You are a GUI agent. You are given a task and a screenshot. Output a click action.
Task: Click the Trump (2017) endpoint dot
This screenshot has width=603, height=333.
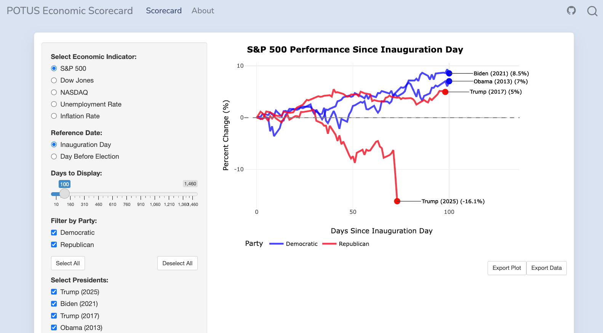pos(445,92)
